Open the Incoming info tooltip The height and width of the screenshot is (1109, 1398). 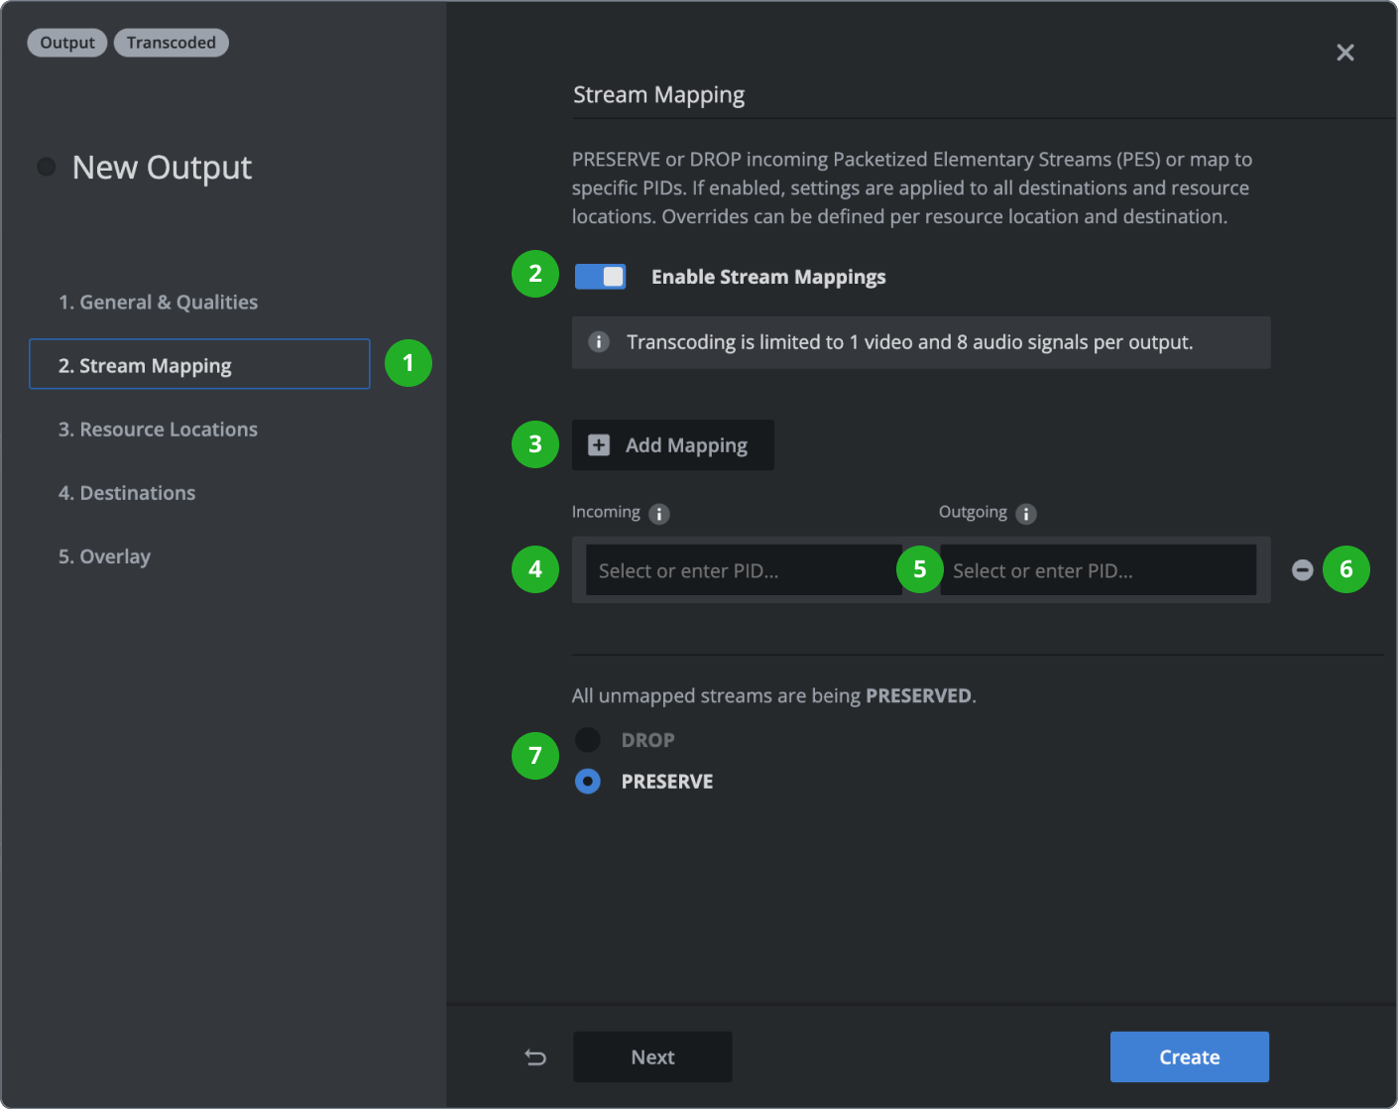click(x=659, y=513)
